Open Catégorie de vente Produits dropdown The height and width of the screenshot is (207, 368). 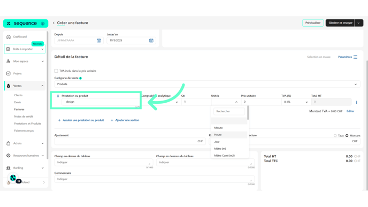[207, 84]
